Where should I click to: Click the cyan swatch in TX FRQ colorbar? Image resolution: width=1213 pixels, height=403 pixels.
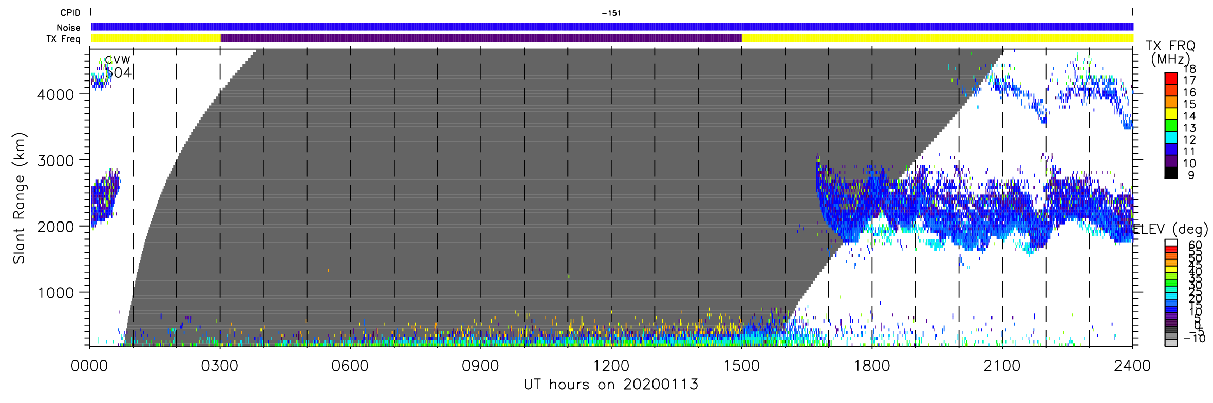point(1171,137)
